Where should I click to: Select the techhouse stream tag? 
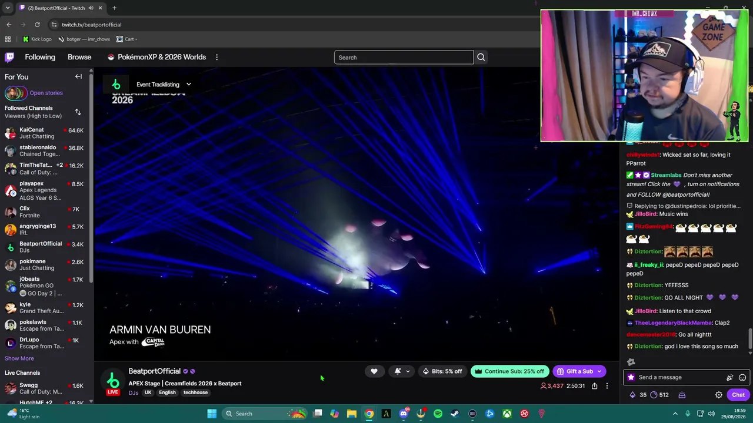pyautogui.click(x=195, y=392)
